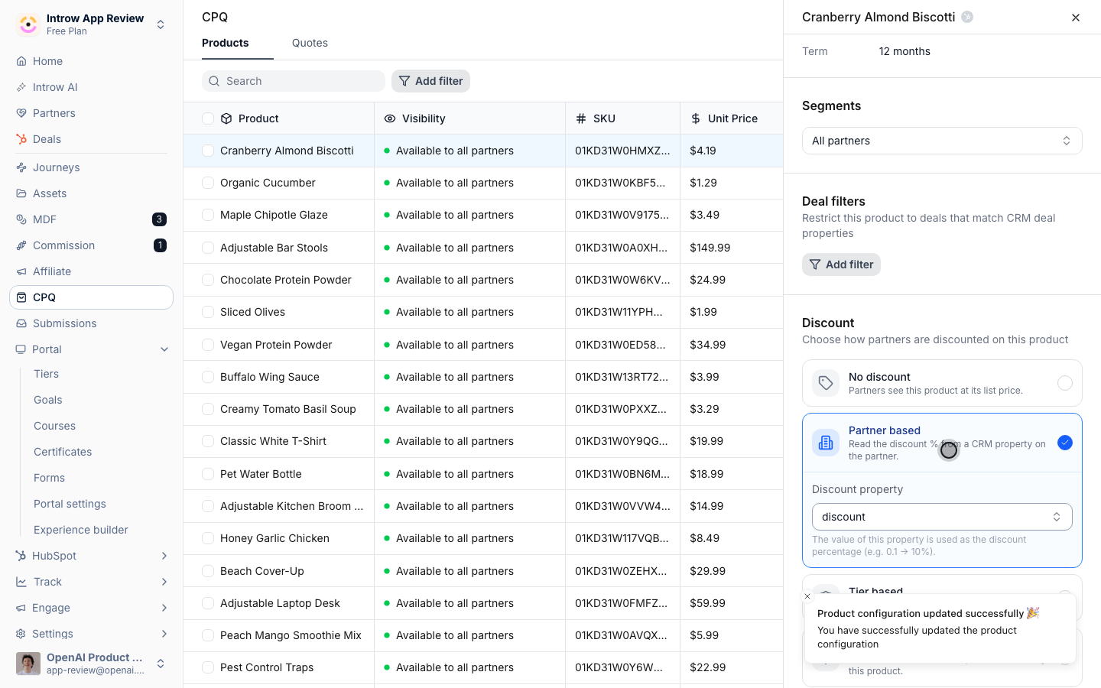Click the MDF badge showing 3

pyautogui.click(x=159, y=219)
